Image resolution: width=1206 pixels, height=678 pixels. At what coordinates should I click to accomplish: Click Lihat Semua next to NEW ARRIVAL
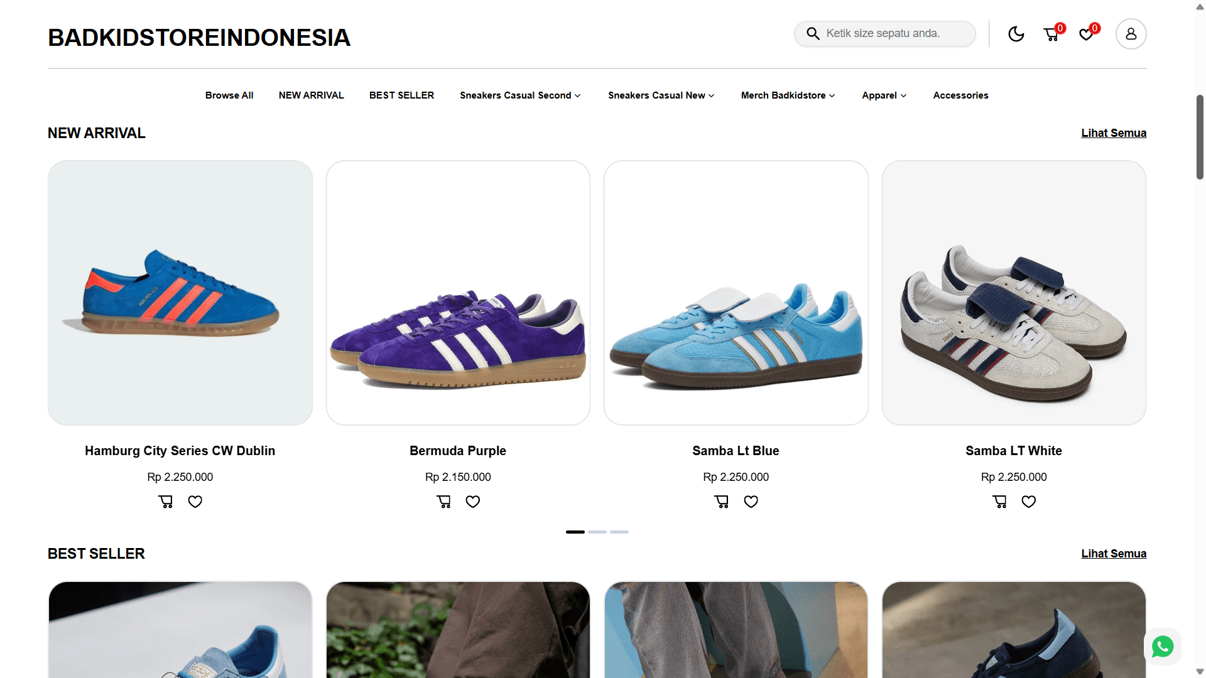point(1113,132)
